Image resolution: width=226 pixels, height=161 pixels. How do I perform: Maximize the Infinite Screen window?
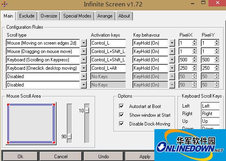click(203, 3)
